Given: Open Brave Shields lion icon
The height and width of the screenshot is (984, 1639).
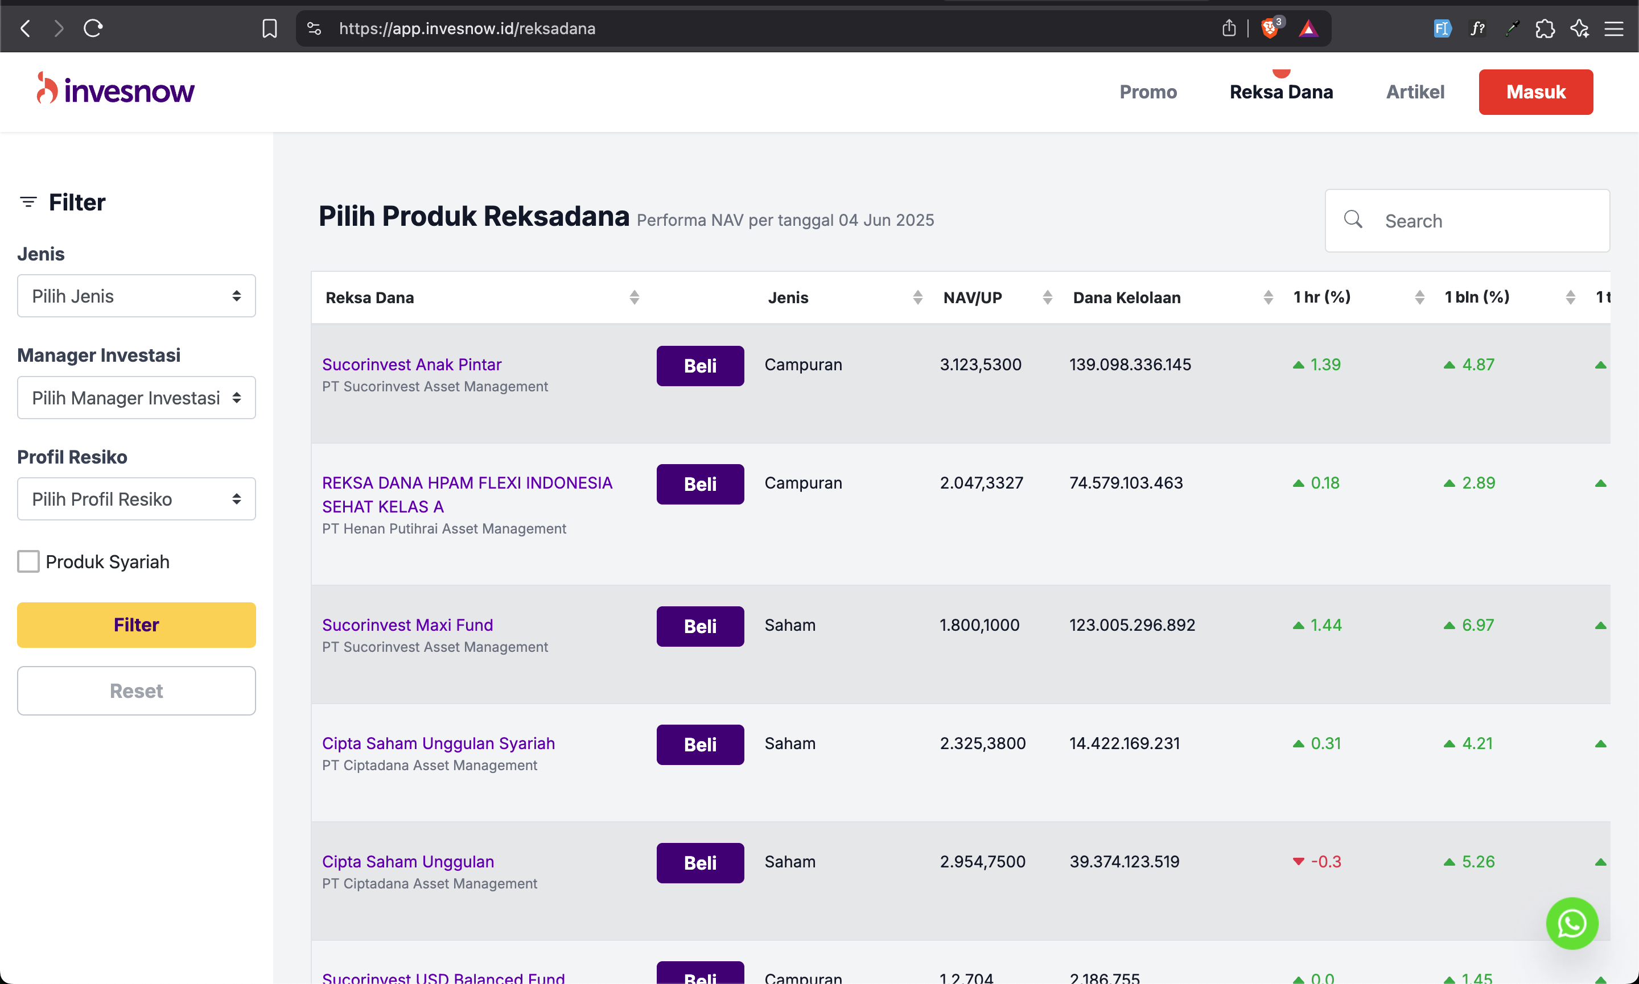Looking at the screenshot, I should click(1270, 28).
